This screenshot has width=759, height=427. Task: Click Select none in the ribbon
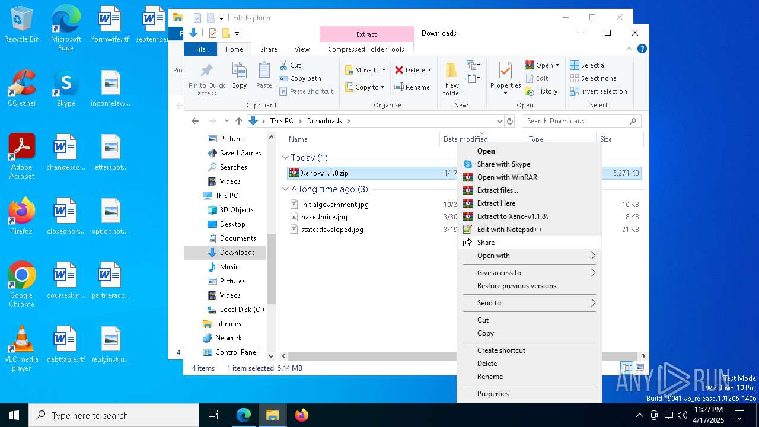click(593, 78)
